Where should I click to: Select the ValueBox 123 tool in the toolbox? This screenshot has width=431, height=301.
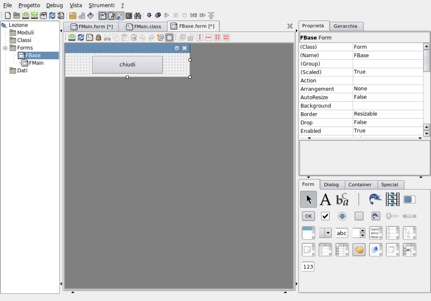point(308,267)
